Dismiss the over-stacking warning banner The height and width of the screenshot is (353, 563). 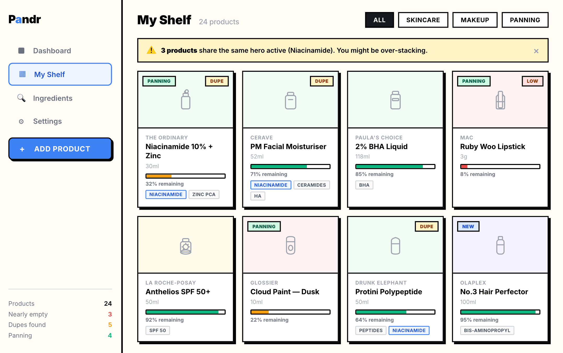536,51
